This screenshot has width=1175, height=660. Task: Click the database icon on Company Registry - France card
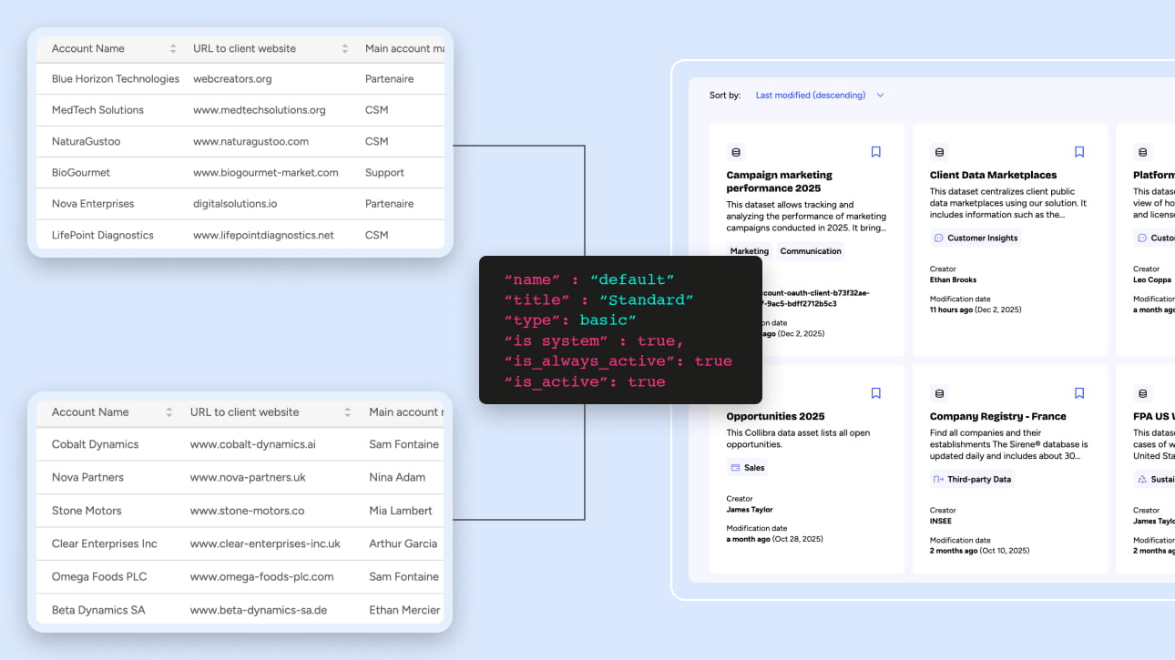[940, 393]
